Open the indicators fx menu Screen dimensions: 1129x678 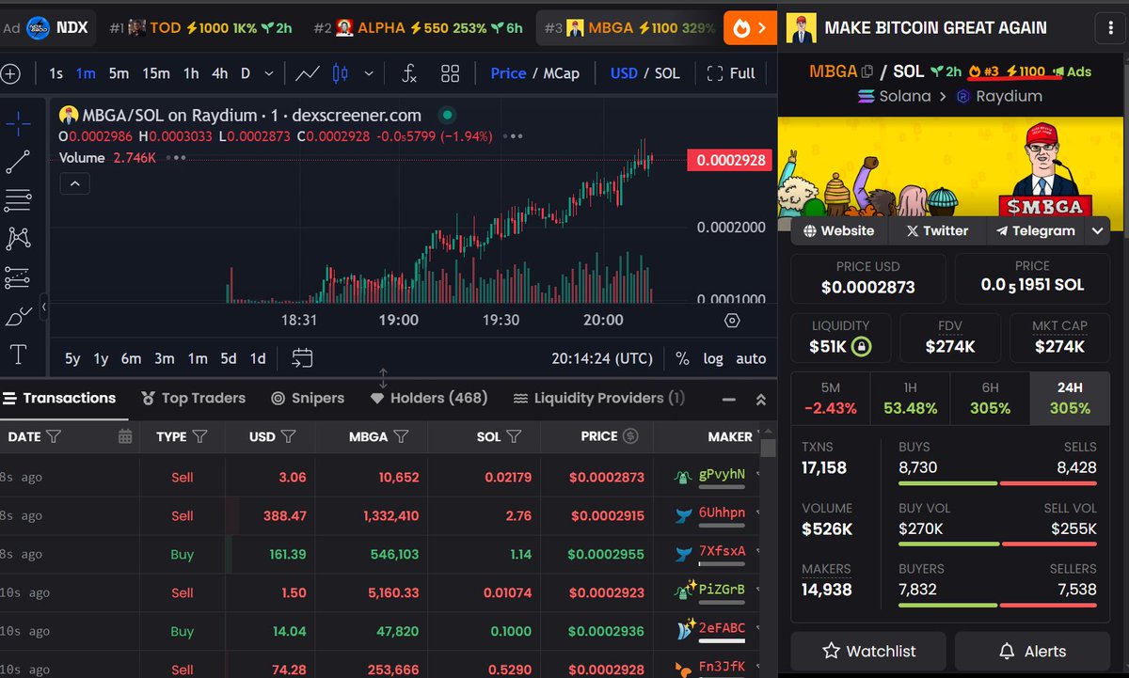pyautogui.click(x=409, y=73)
